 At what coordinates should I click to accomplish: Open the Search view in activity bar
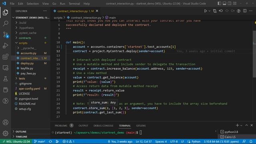pos(5,23)
